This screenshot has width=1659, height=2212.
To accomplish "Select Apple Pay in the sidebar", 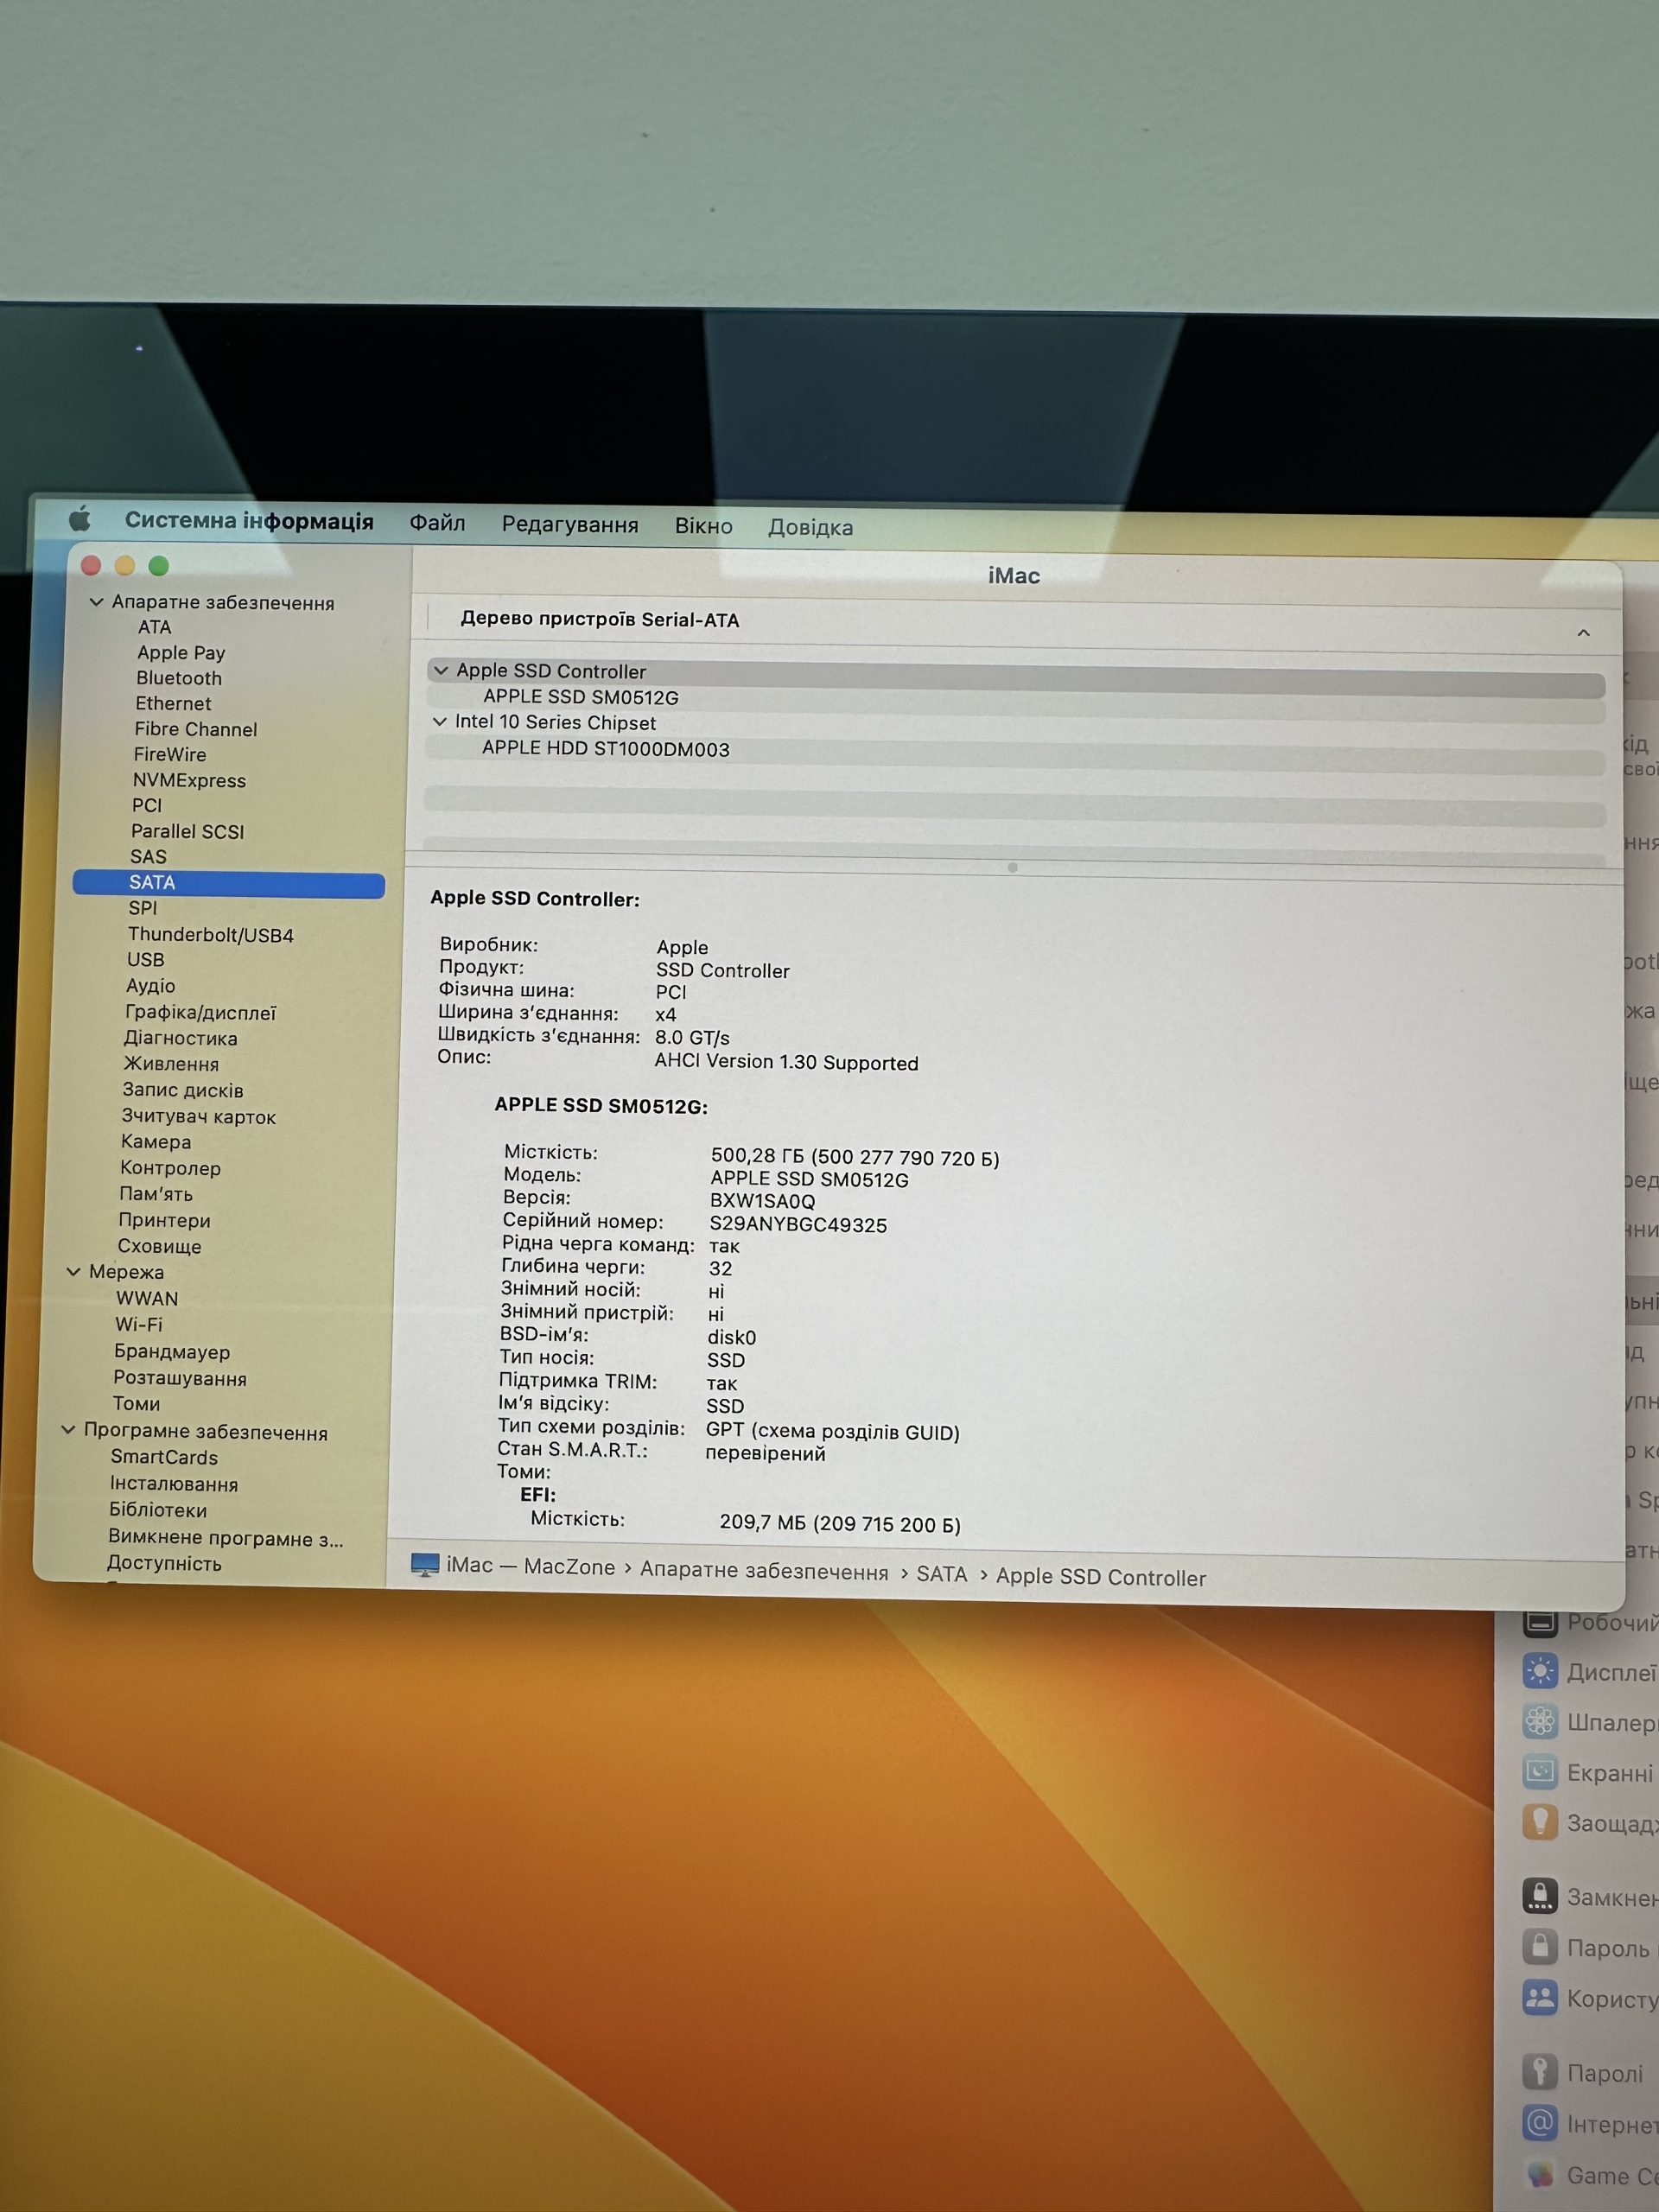I will 181,653.
